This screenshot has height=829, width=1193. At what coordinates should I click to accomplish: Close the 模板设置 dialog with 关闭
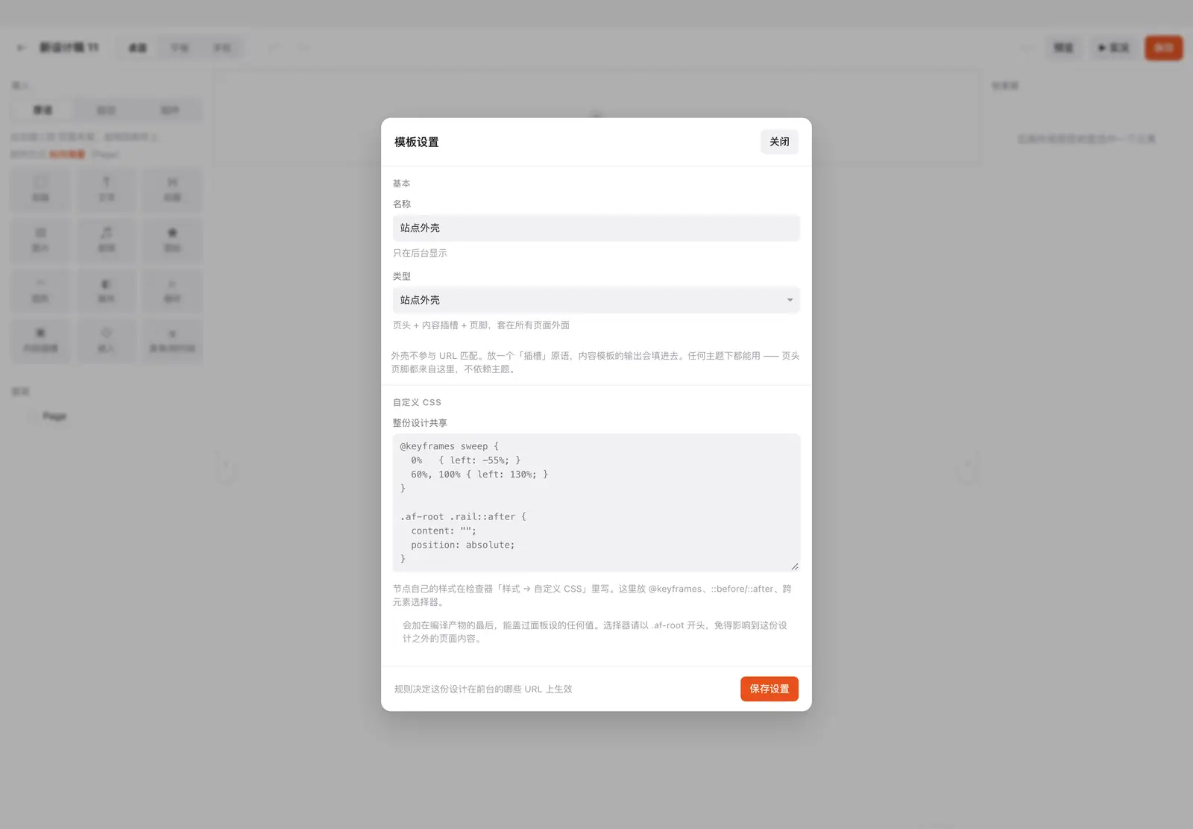779,142
